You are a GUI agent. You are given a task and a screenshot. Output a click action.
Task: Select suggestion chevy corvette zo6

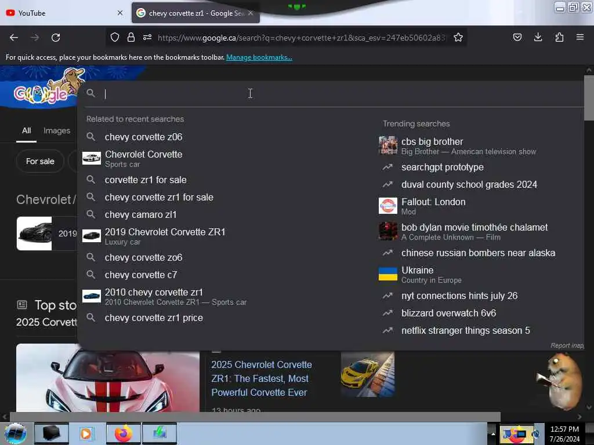click(144, 258)
